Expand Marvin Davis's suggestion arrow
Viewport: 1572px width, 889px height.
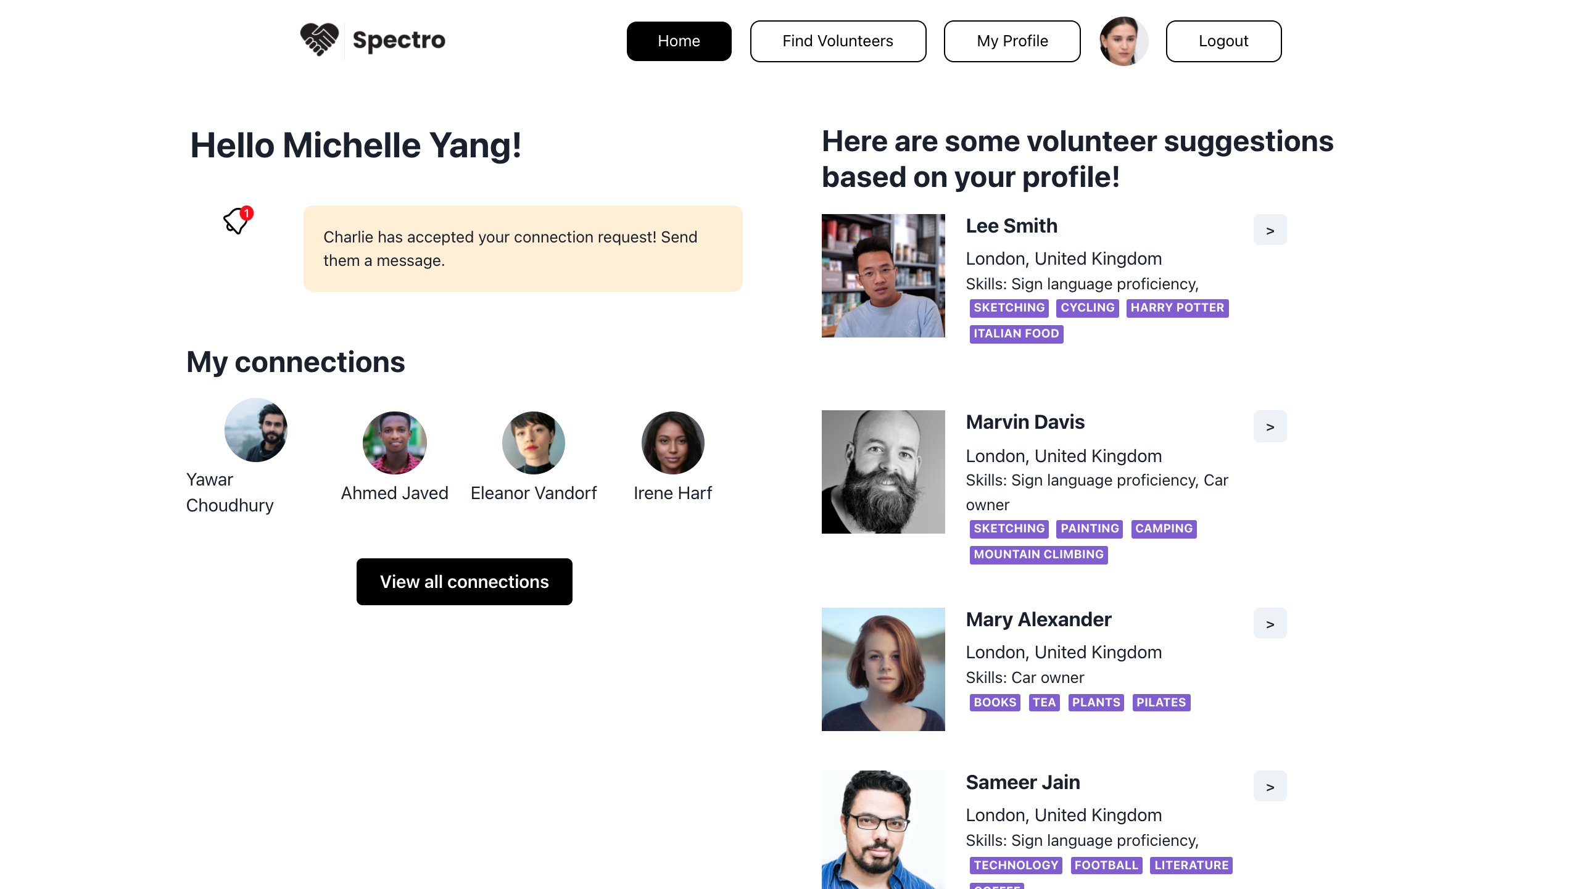coord(1270,426)
